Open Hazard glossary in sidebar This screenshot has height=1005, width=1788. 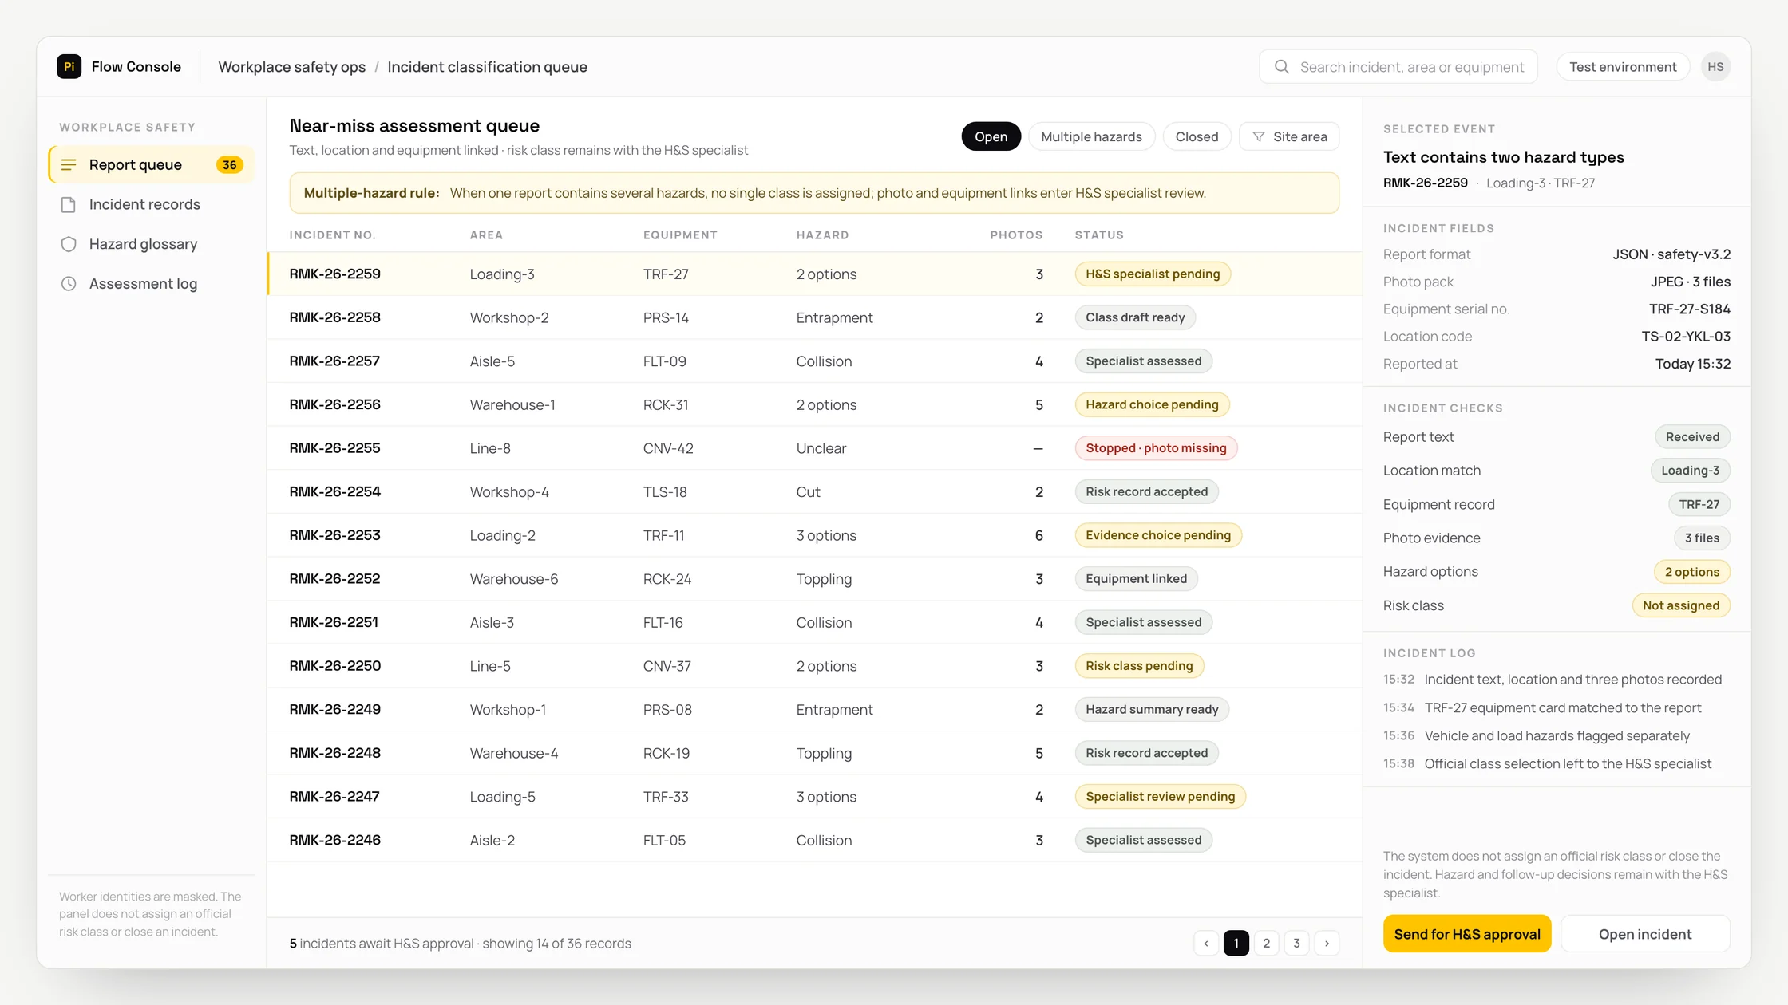point(152,244)
